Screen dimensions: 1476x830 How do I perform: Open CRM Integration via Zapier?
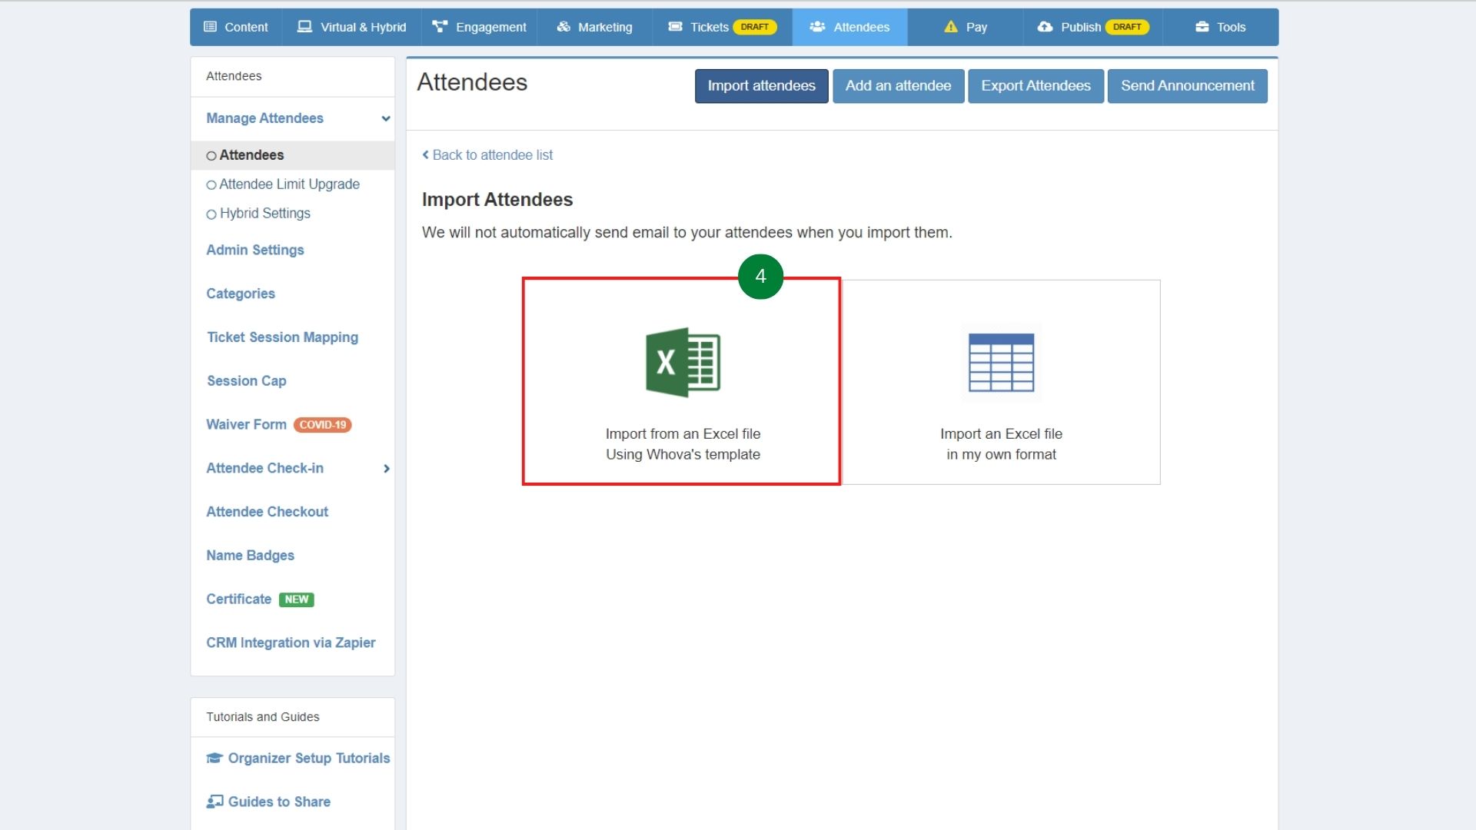291,642
